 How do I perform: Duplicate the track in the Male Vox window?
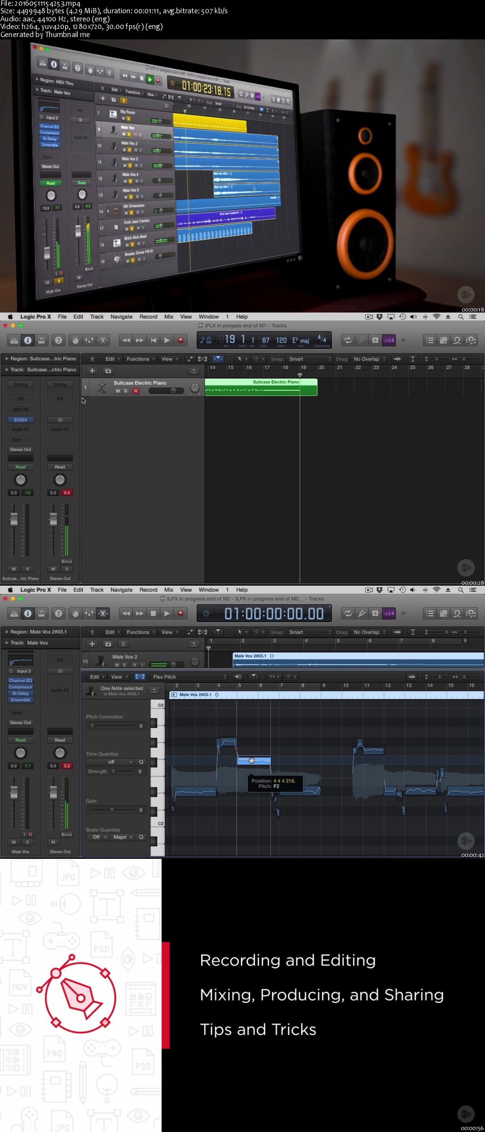108,644
